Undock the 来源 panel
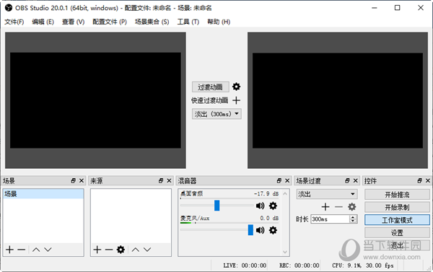The image size is (433, 272). click(161, 180)
